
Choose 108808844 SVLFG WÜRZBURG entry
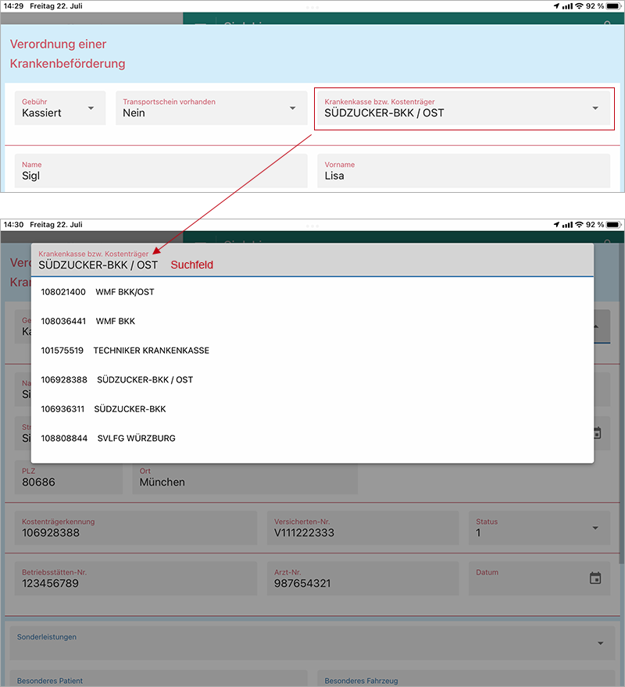click(x=312, y=438)
